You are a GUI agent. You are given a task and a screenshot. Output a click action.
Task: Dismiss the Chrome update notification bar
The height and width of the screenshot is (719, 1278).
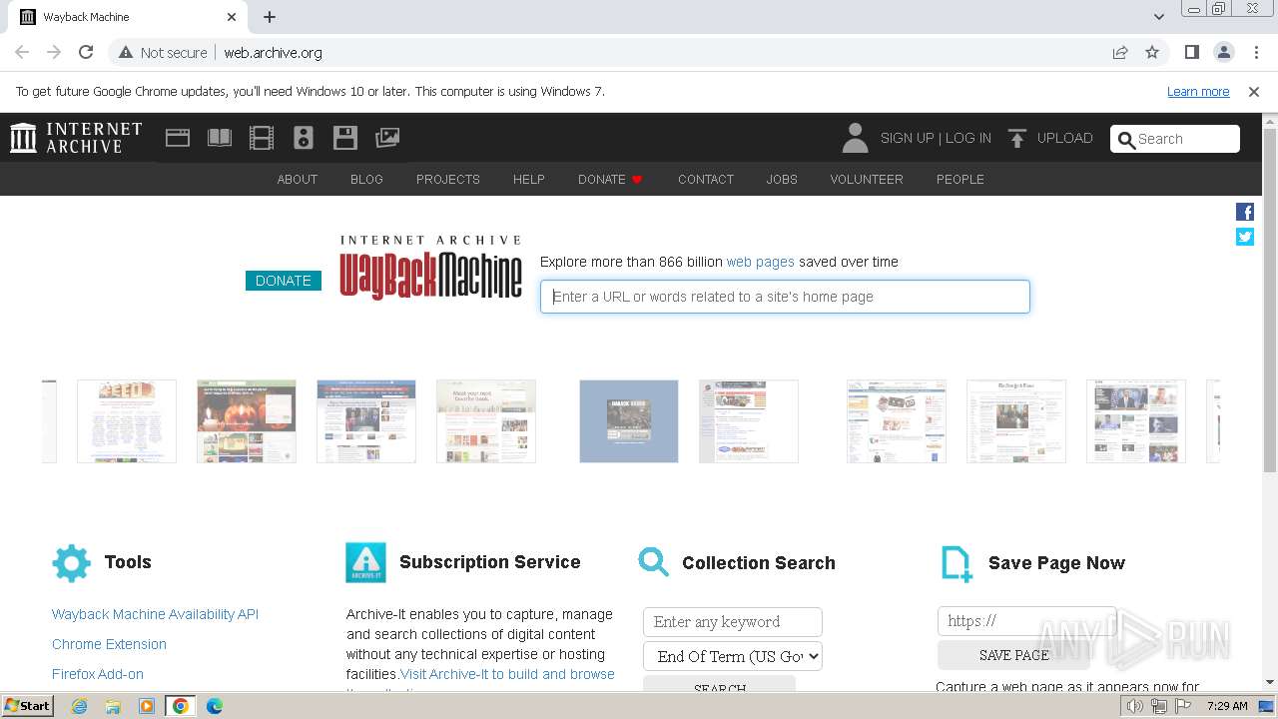[1254, 91]
